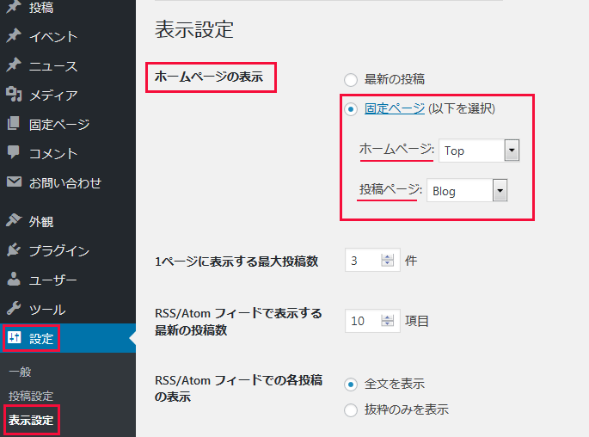
Task: Click the RSS feed item count field
Action: click(362, 321)
